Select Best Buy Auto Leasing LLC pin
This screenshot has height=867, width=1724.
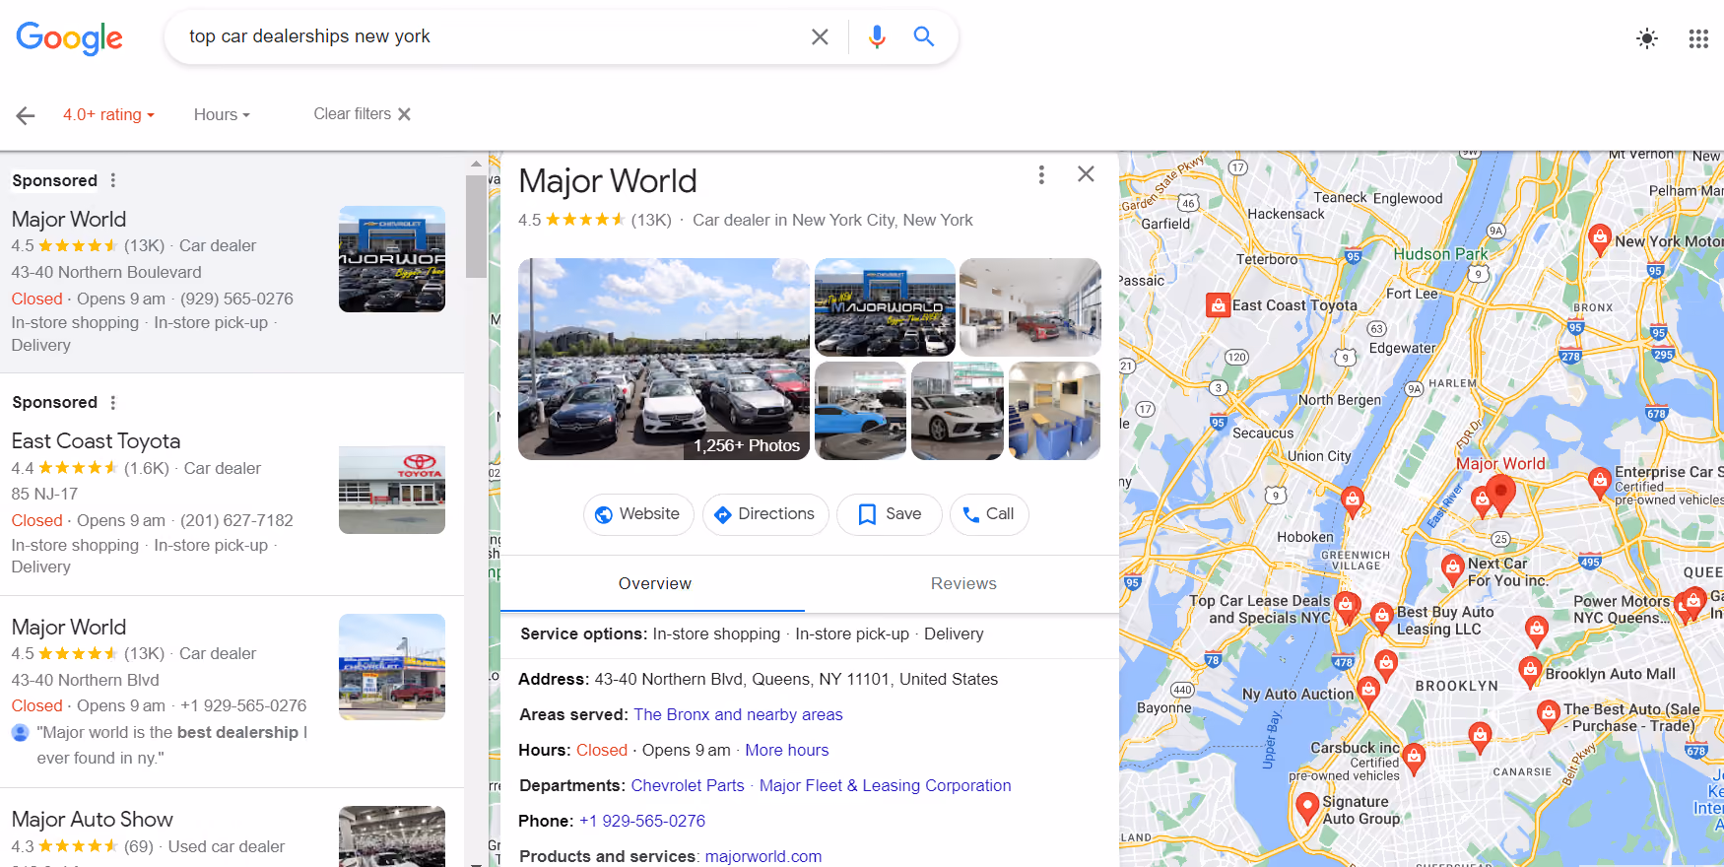click(x=1382, y=617)
